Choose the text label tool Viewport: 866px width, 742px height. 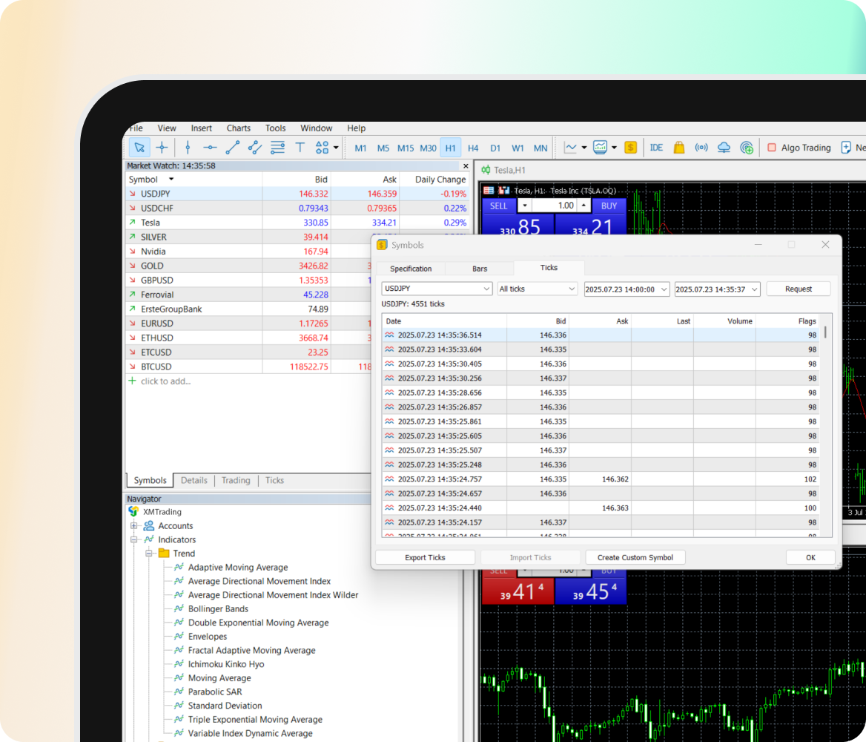[x=300, y=148]
